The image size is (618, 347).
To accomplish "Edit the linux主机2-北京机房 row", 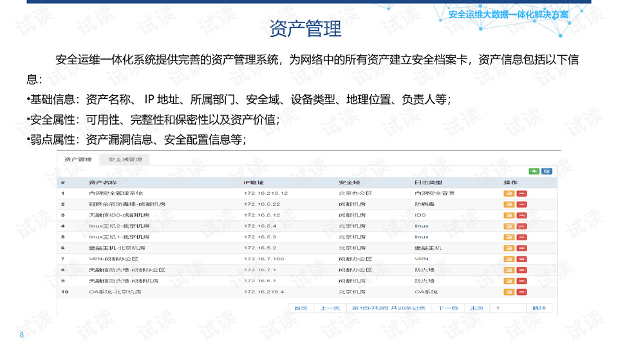I will [509, 227].
